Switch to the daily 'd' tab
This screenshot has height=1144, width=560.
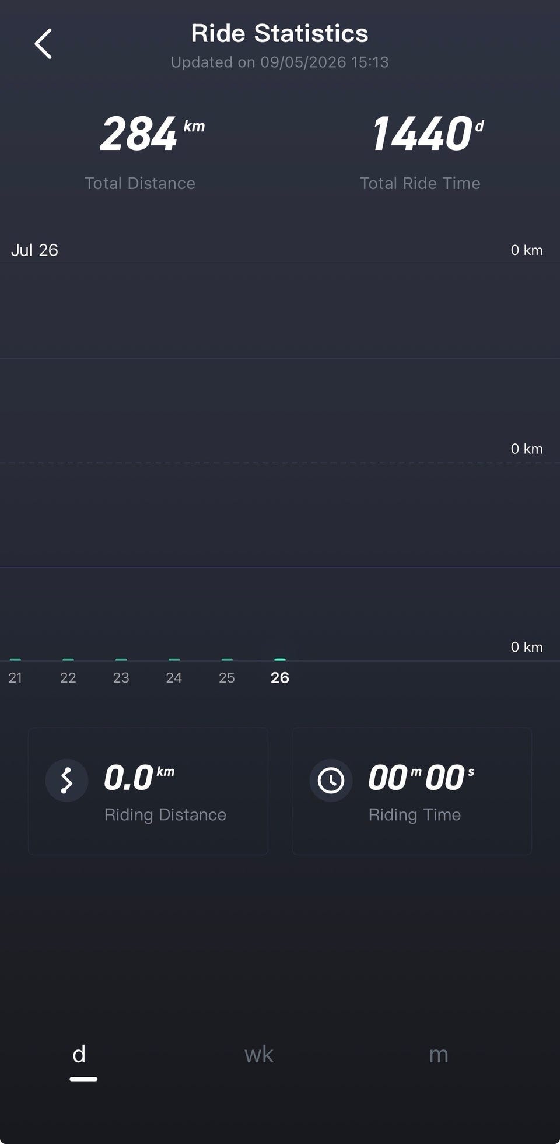click(79, 1055)
